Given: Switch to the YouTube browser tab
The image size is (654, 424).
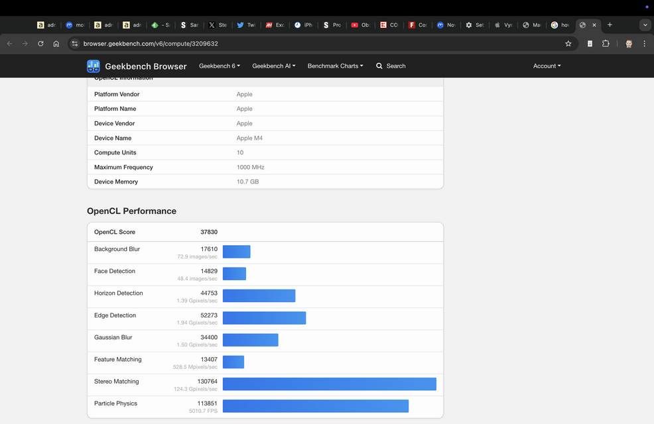Looking at the screenshot, I should [x=360, y=25].
